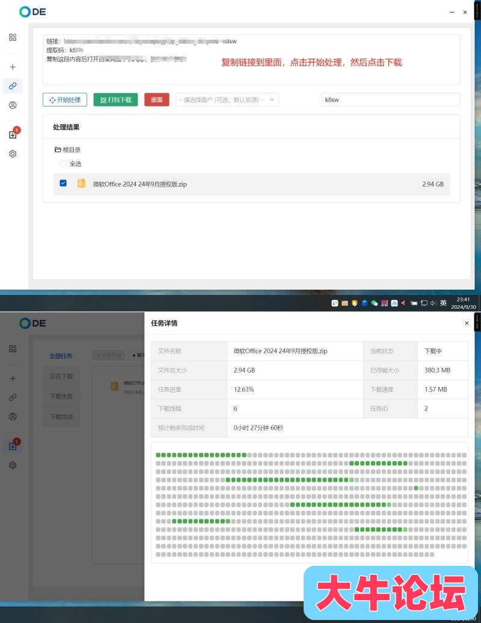
Task: Click the 2.94 GB value beside 文件总大小
Action: (x=245, y=370)
